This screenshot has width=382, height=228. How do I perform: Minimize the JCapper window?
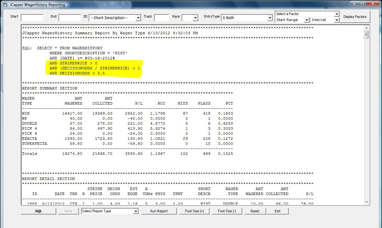[355, 3]
